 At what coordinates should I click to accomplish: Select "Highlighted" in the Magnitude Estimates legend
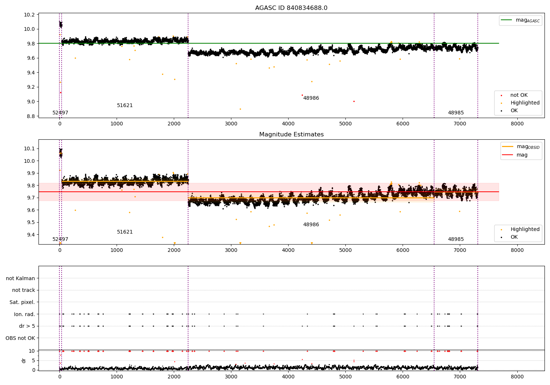[525, 230]
